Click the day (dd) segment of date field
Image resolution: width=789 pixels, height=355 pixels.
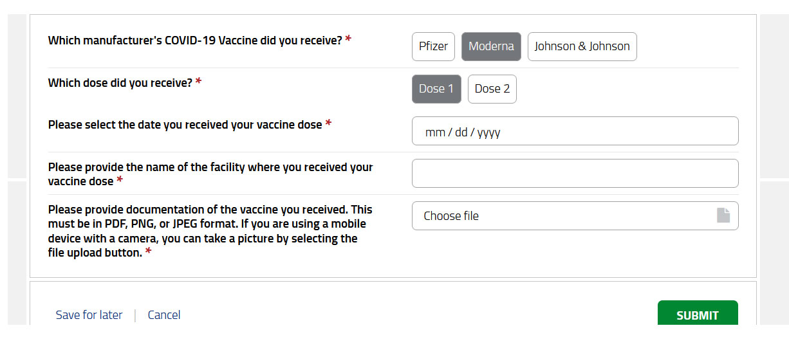pos(461,132)
